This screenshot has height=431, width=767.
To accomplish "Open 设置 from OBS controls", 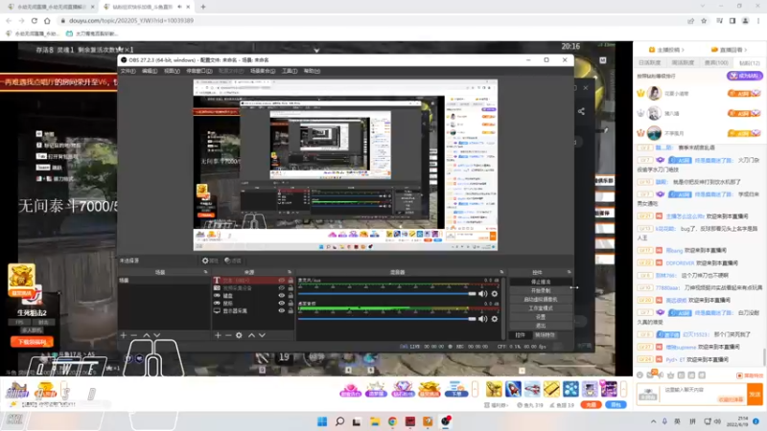I will (541, 317).
